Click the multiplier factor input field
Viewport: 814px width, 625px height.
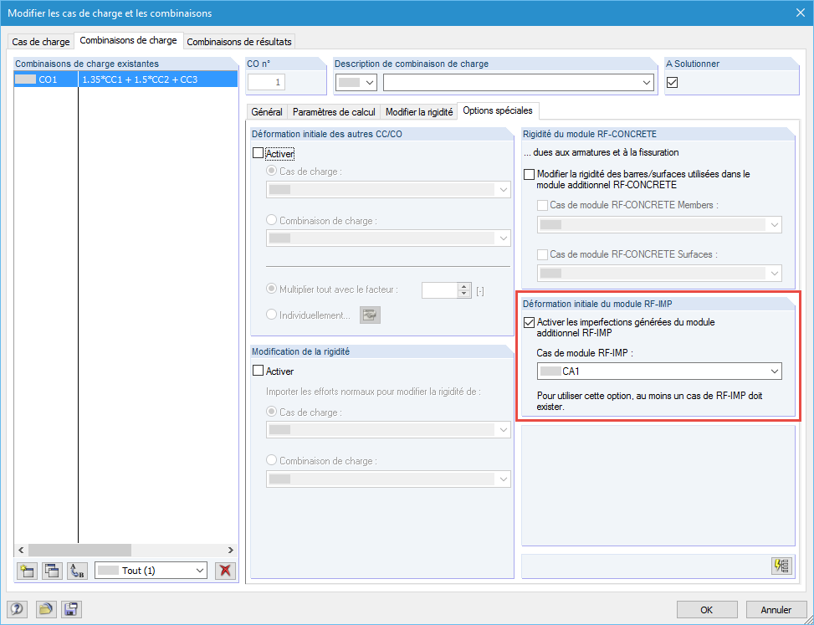tap(440, 290)
